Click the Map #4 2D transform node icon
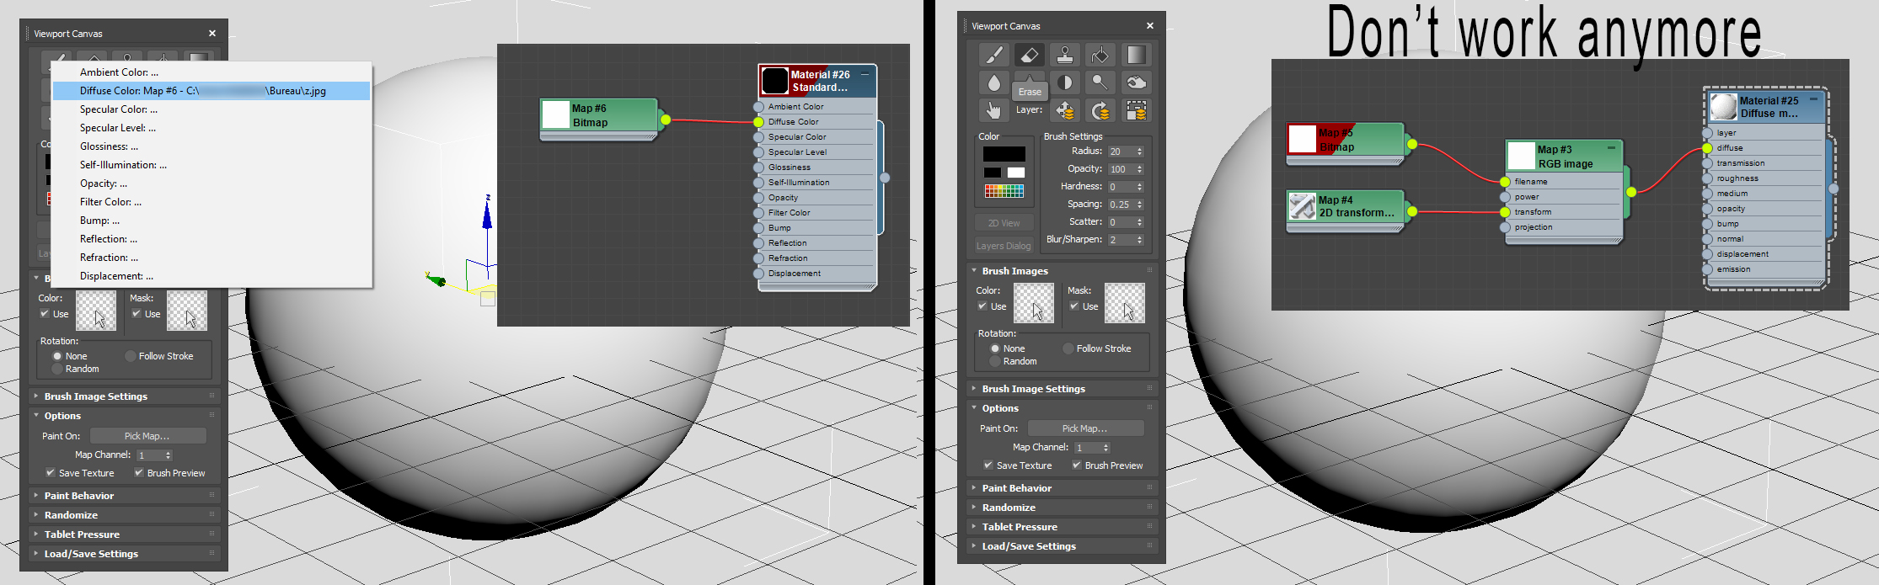Viewport: 1879px width, 585px height. [1303, 206]
